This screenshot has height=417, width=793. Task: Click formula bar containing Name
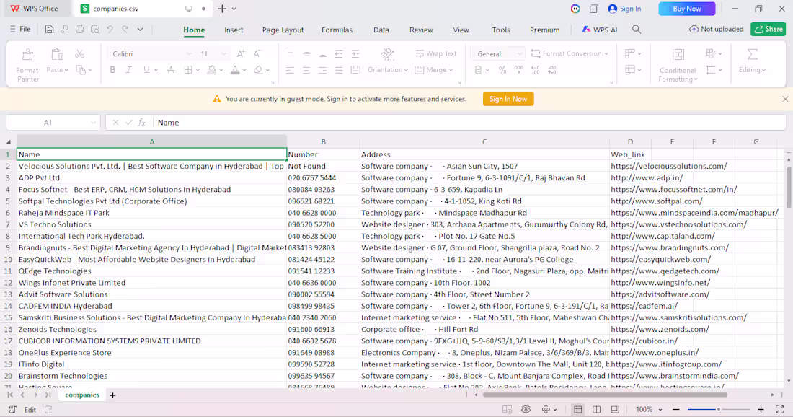click(469, 123)
